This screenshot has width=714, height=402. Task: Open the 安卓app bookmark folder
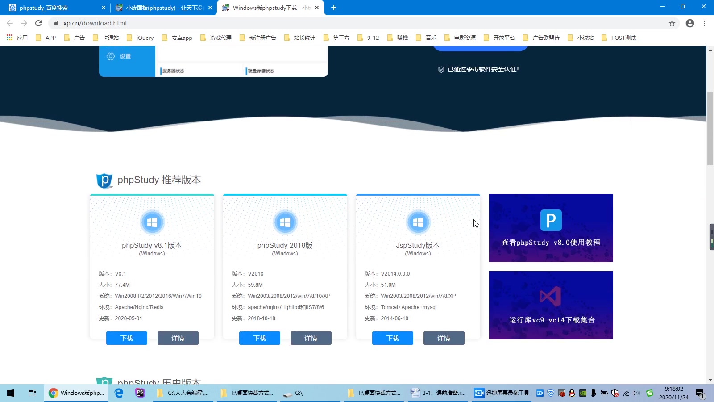click(177, 38)
